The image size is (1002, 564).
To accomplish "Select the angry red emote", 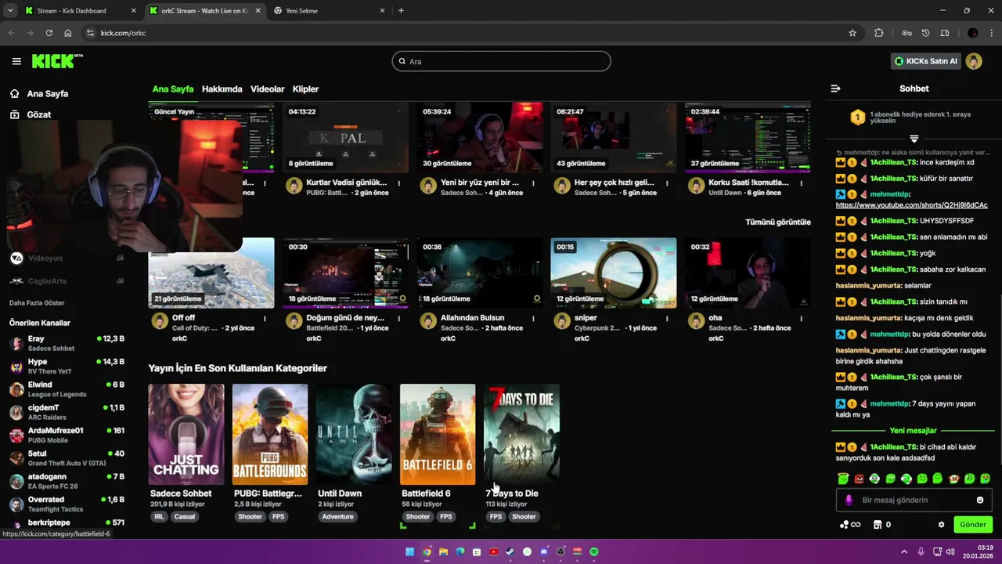I will coord(859,479).
